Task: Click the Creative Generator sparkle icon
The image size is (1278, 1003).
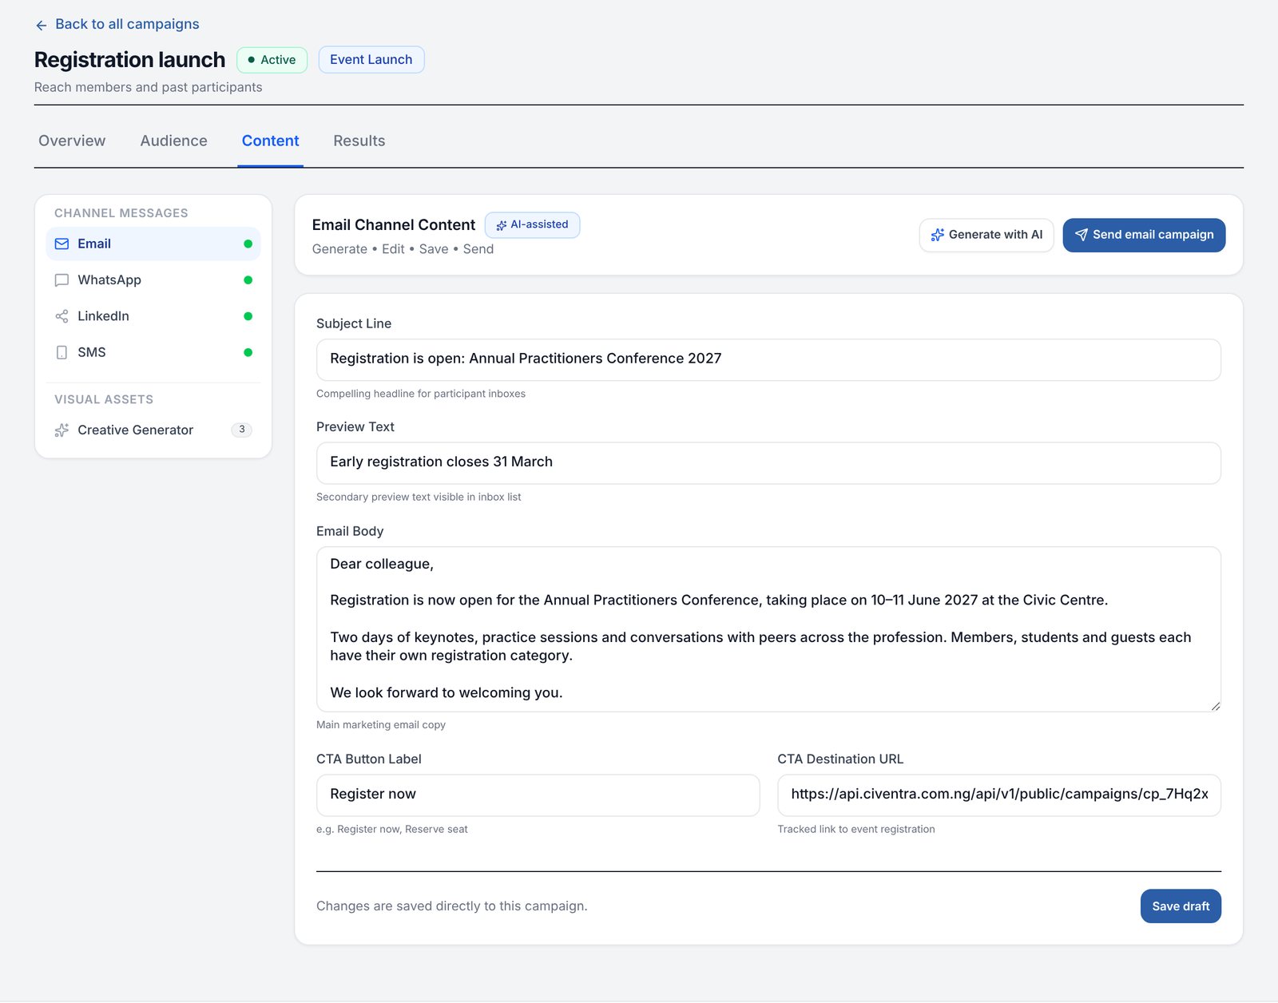Action: pyautogui.click(x=62, y=430)
